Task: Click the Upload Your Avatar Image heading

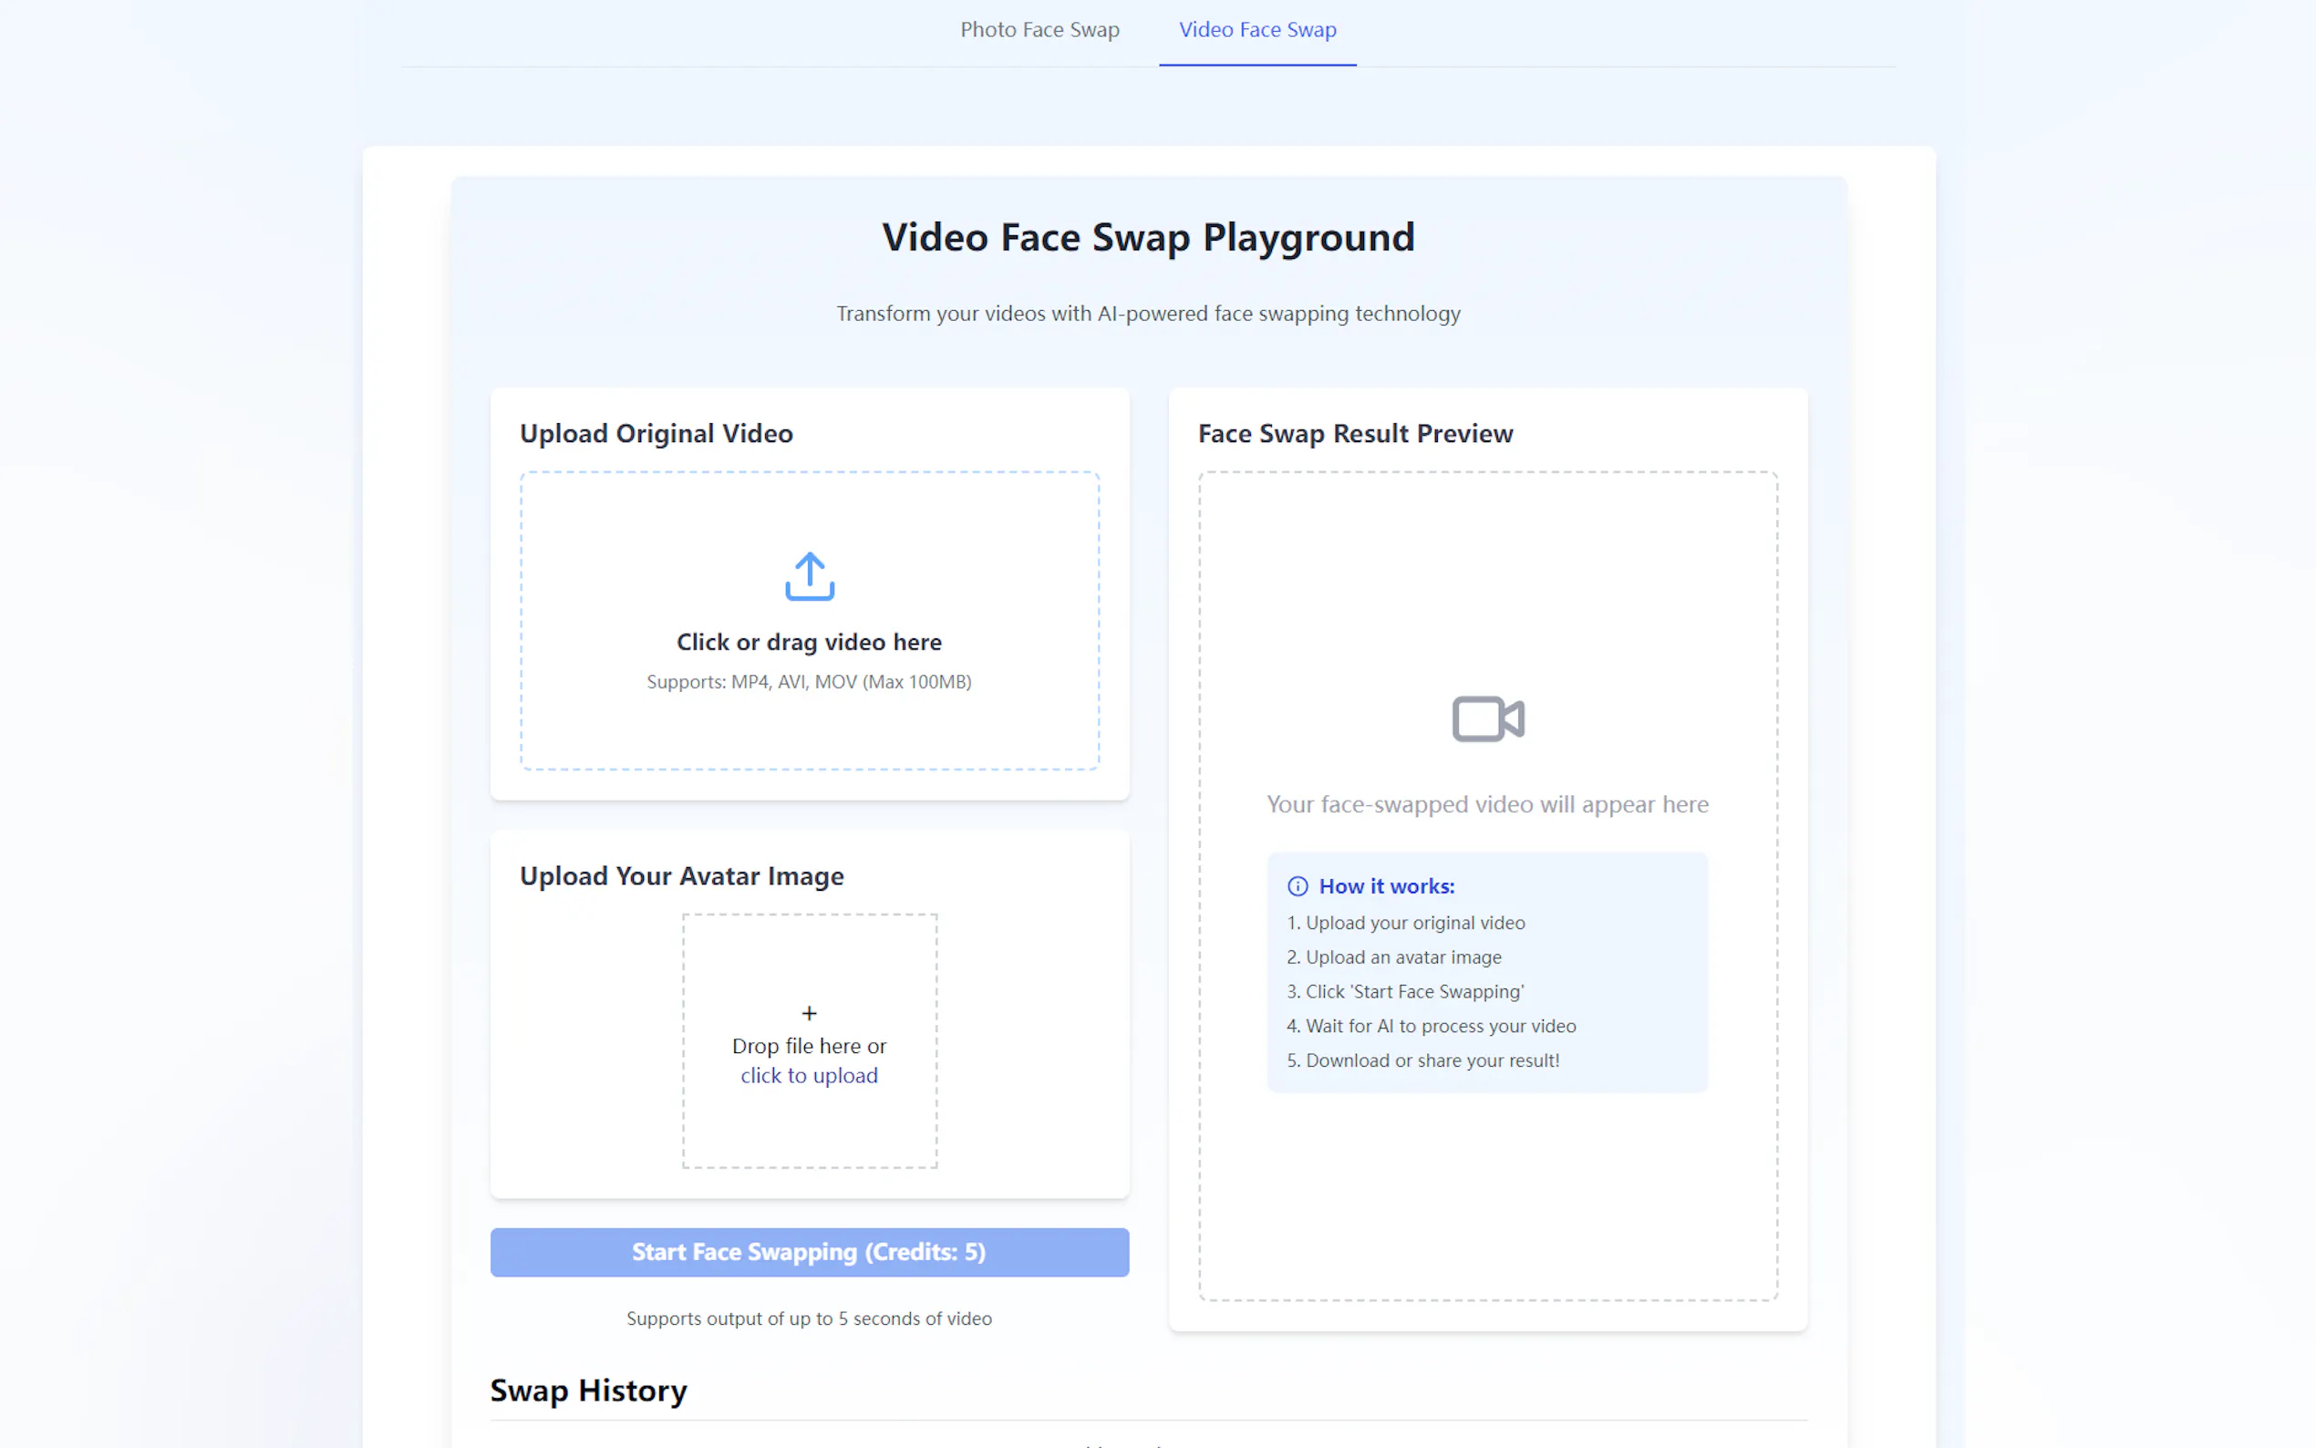Action: [x=682, y=876]
